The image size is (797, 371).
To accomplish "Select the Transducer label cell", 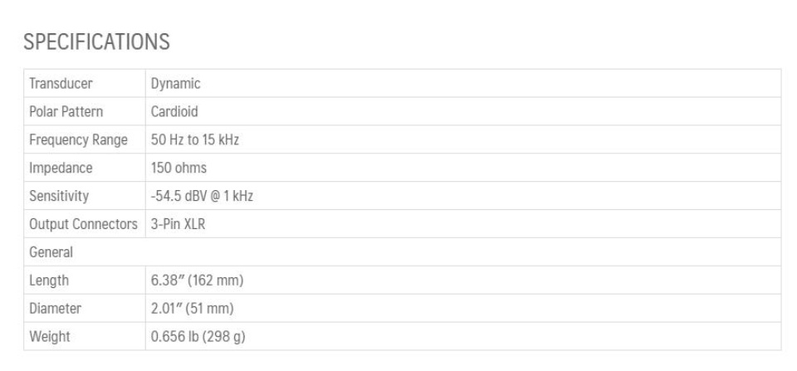I will pyautogui.click(x=85, y=83).
